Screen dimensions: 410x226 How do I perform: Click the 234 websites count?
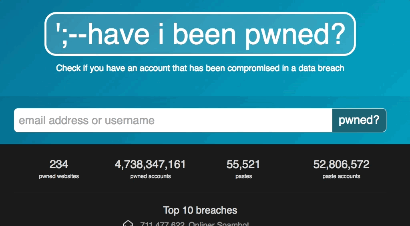coord(59,164)
